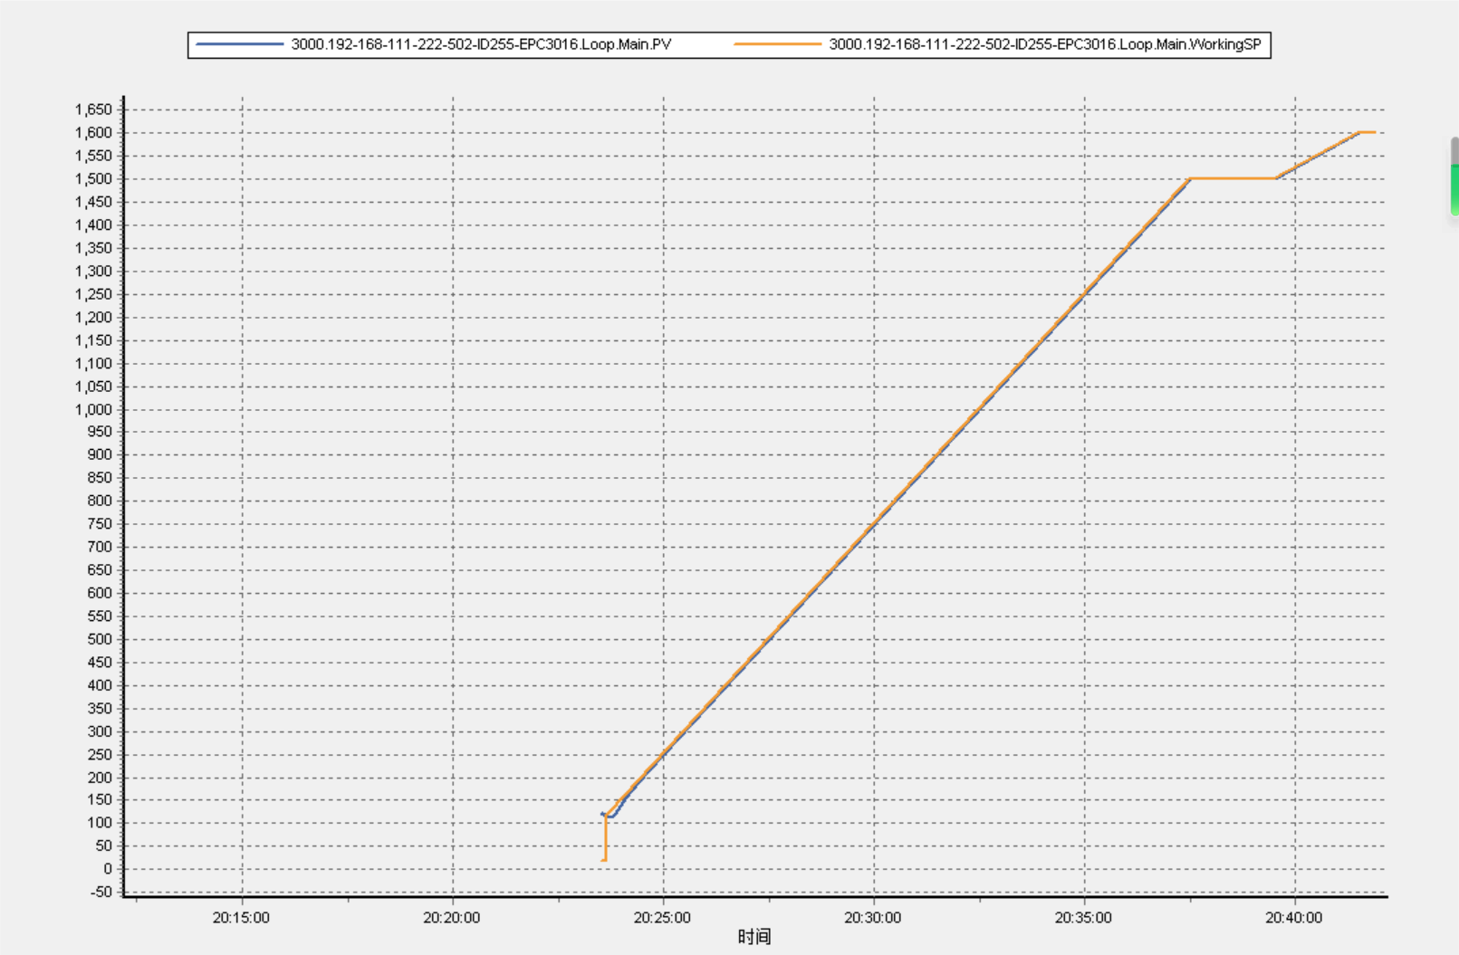Image resolution: width=1459 pixels, height=955 pixels.
Task: Click the 20:15:00 time axis label
Action: click(x=241, y=917)
